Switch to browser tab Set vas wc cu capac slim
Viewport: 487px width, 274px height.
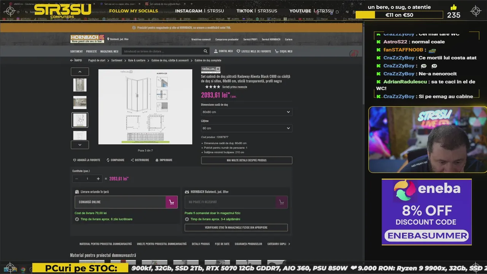120,4
